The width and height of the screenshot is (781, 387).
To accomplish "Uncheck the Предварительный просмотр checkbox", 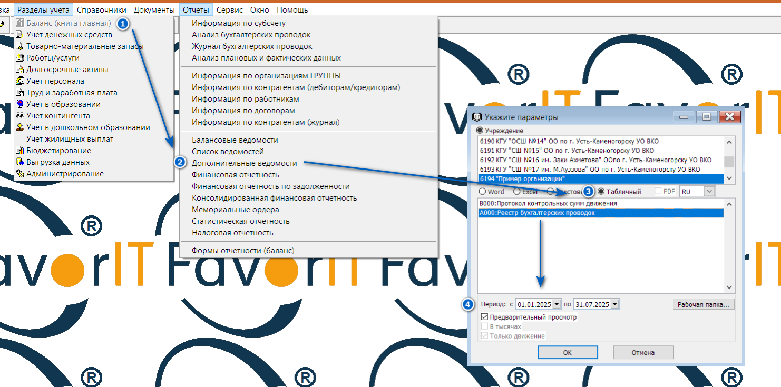I will 484,317.
